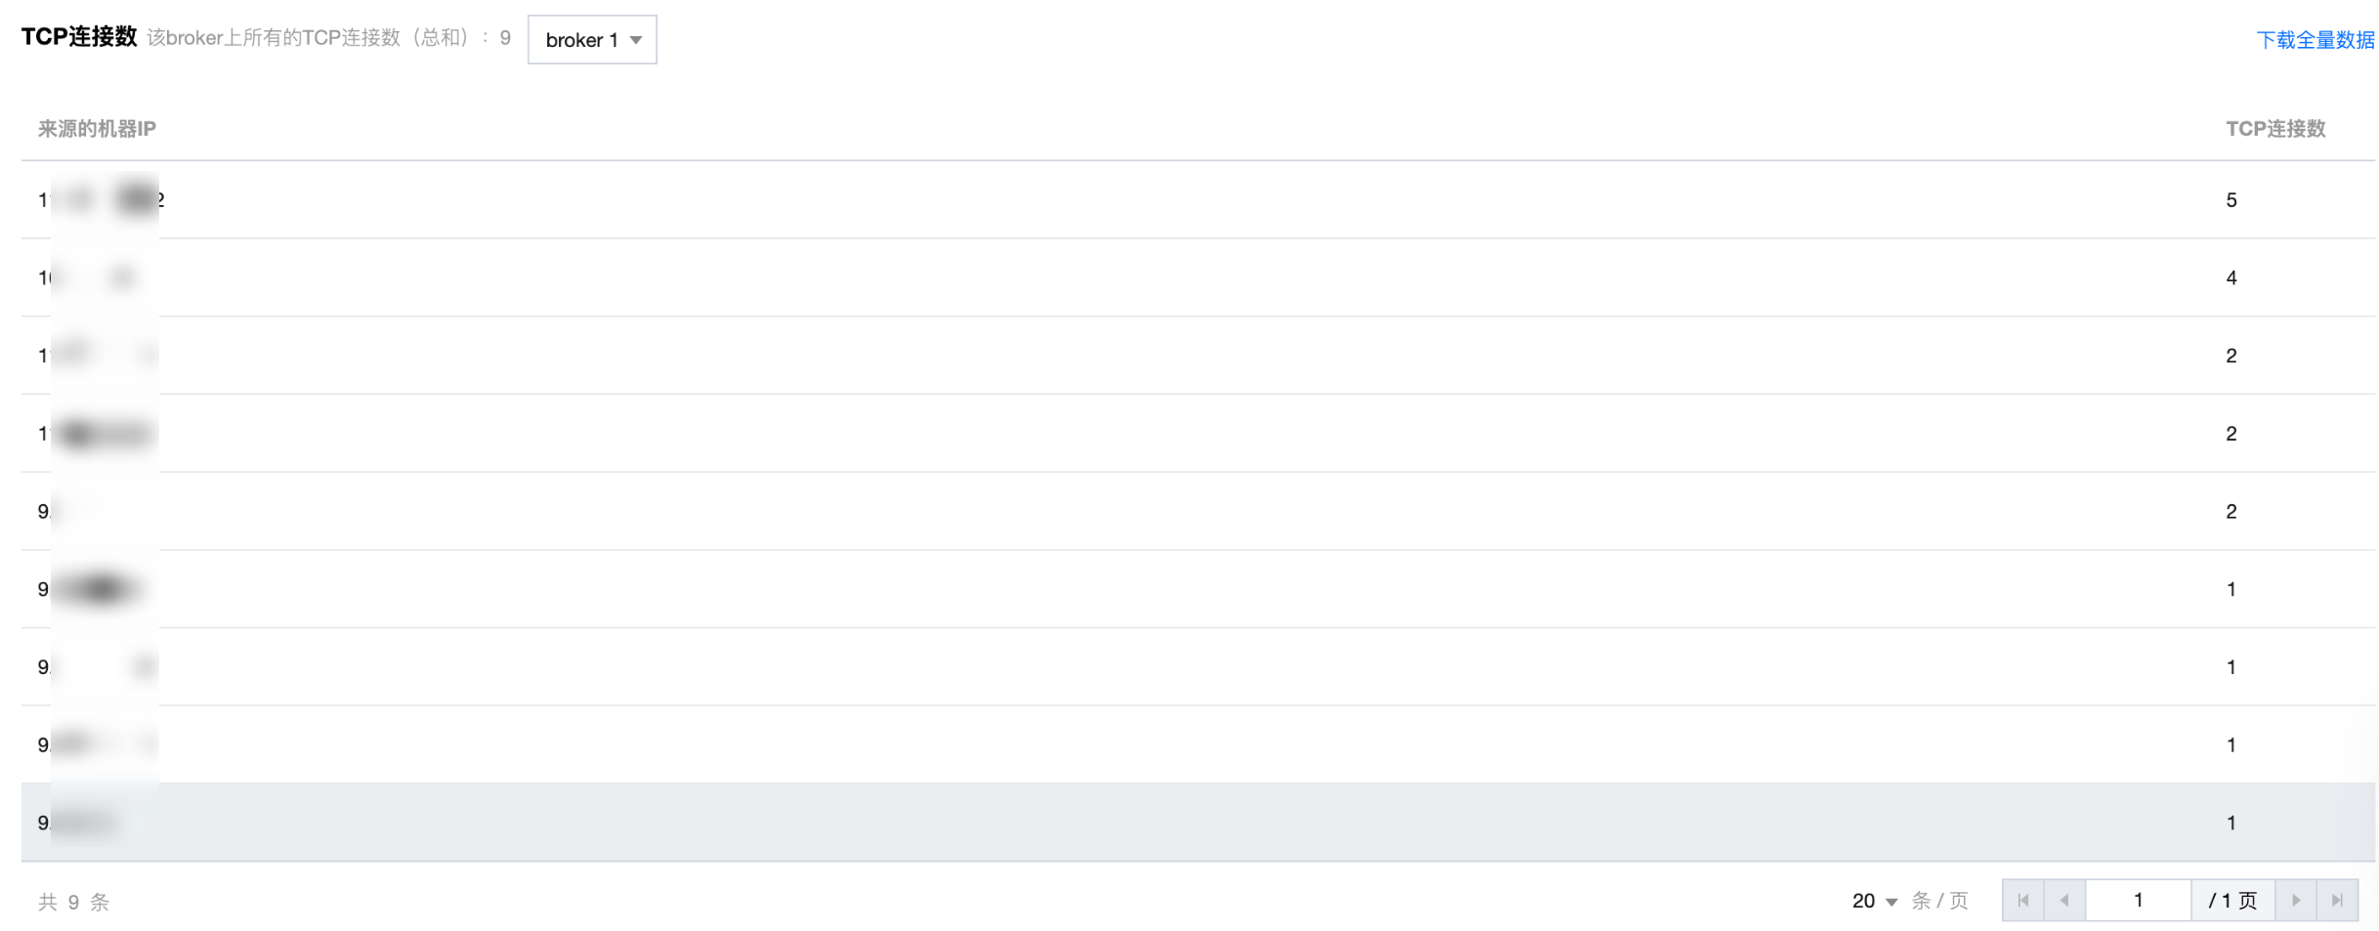Click the page number input field

(x=2138, y=900)
